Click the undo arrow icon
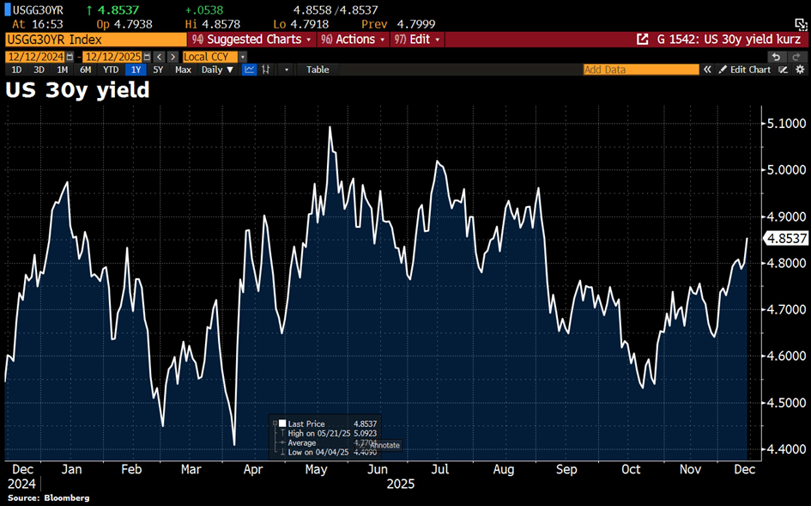811x506 pixels. click(776, 57)
